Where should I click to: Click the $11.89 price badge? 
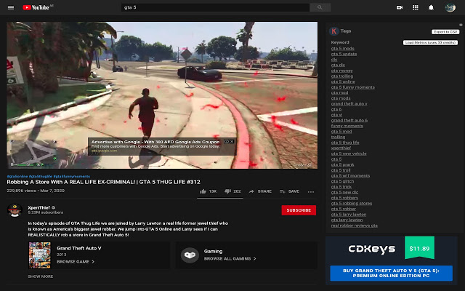tap(419, 248)
